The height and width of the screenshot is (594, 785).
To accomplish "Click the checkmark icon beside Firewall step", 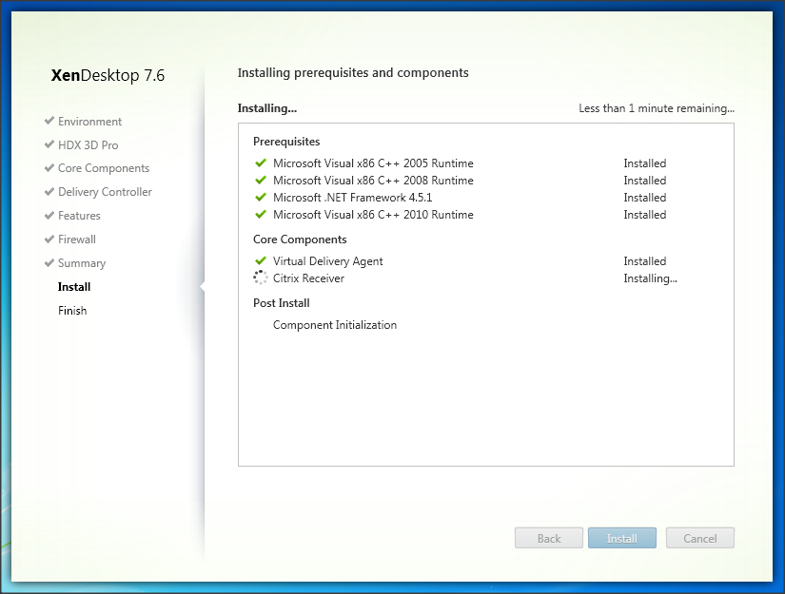I will click(49, 240).
